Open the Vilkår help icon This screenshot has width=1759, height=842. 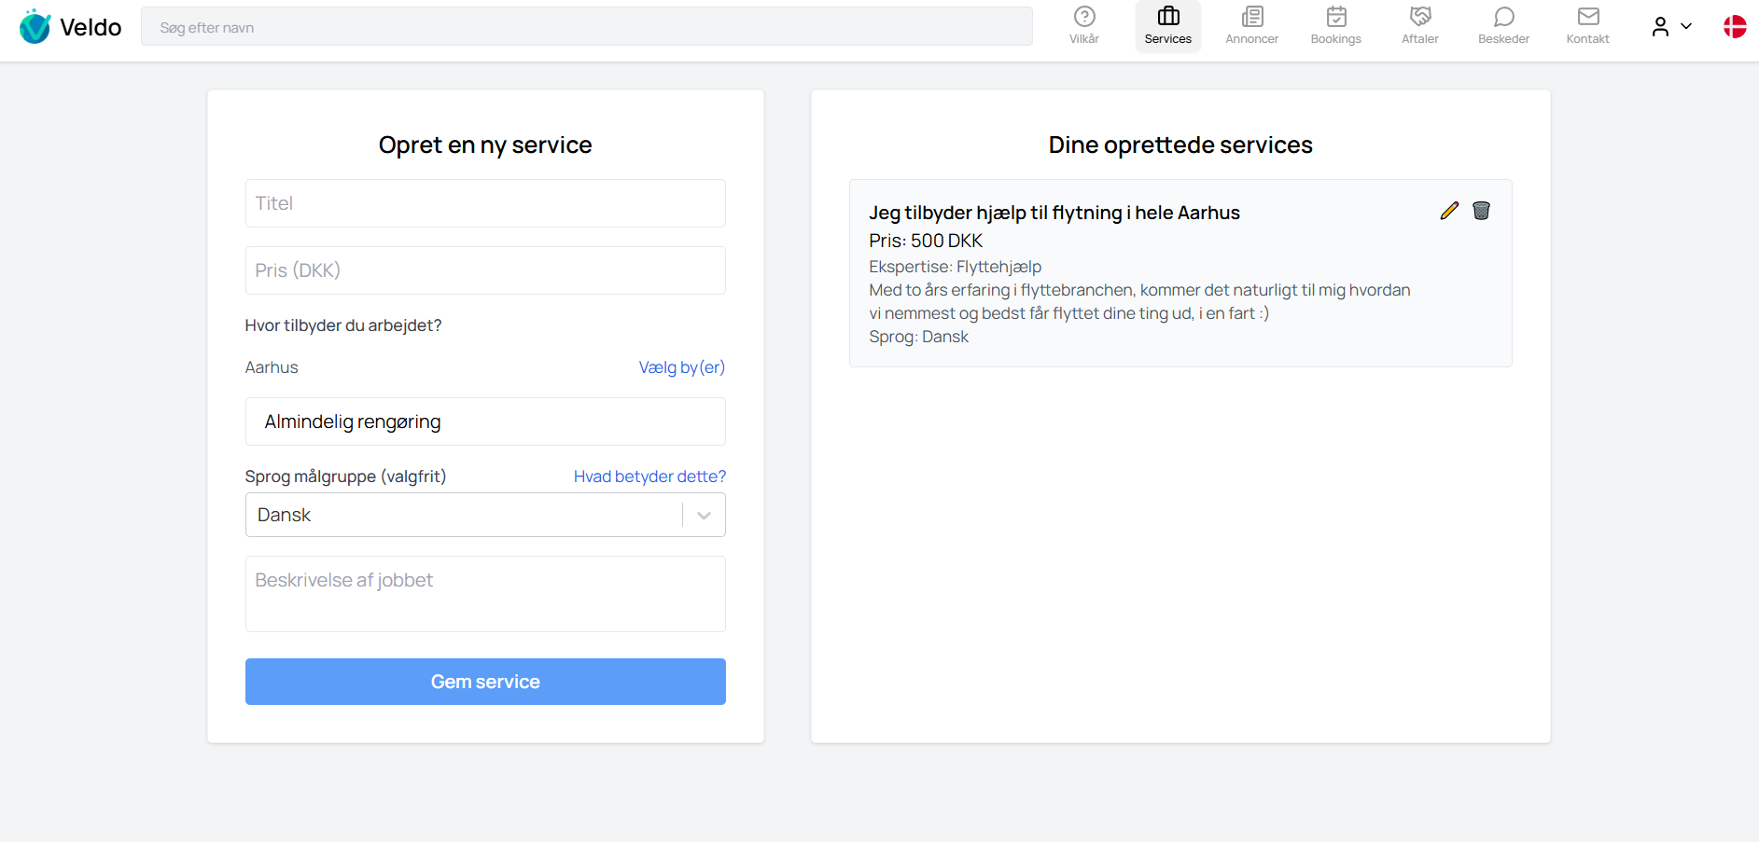coord(1083,17)
